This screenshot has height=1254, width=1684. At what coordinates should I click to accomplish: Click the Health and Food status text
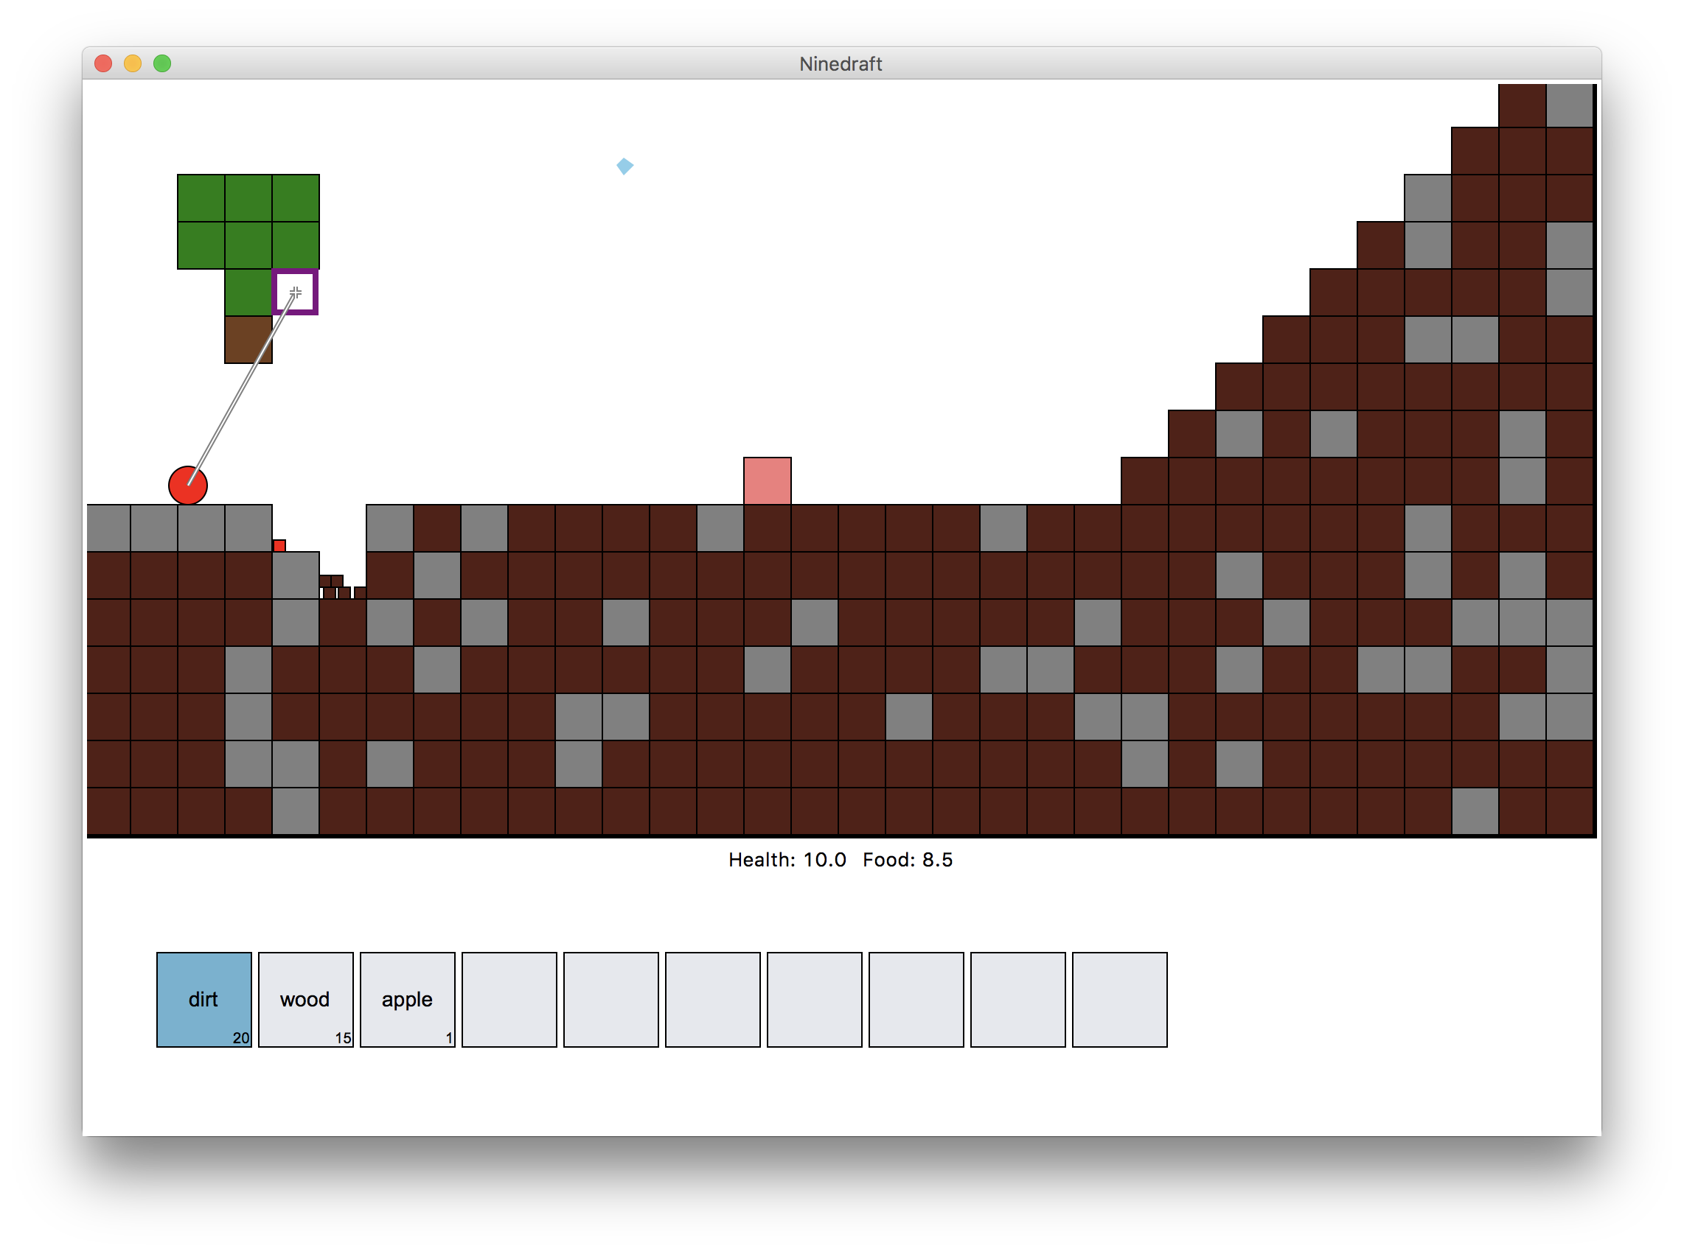coord(840,859)
